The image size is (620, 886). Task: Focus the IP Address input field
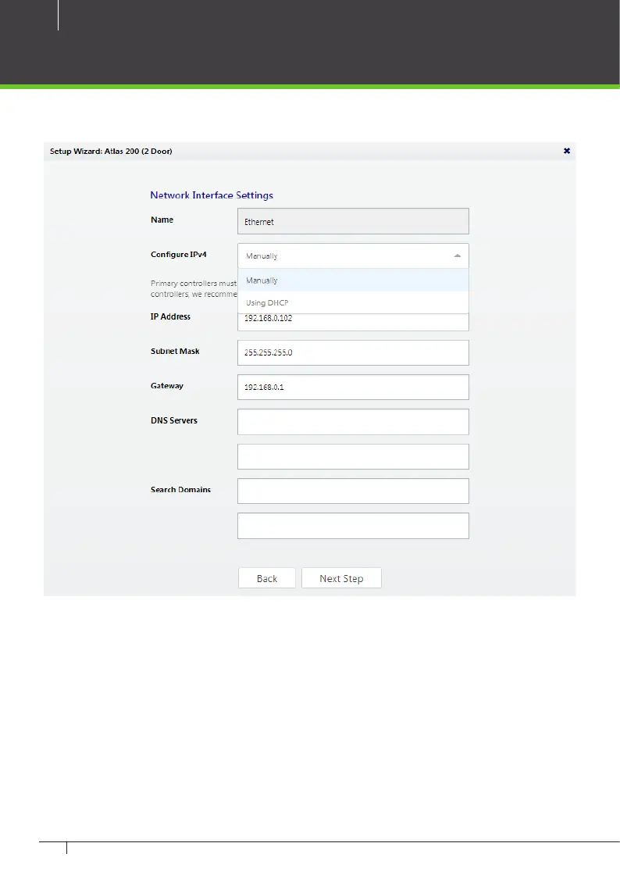[353, 322]
